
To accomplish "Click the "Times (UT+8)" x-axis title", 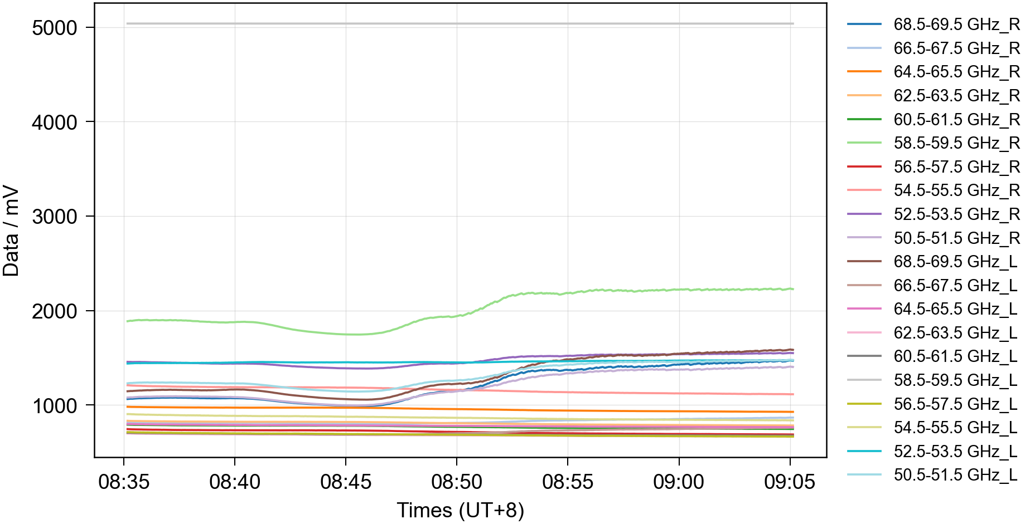I will click(460, 510).
